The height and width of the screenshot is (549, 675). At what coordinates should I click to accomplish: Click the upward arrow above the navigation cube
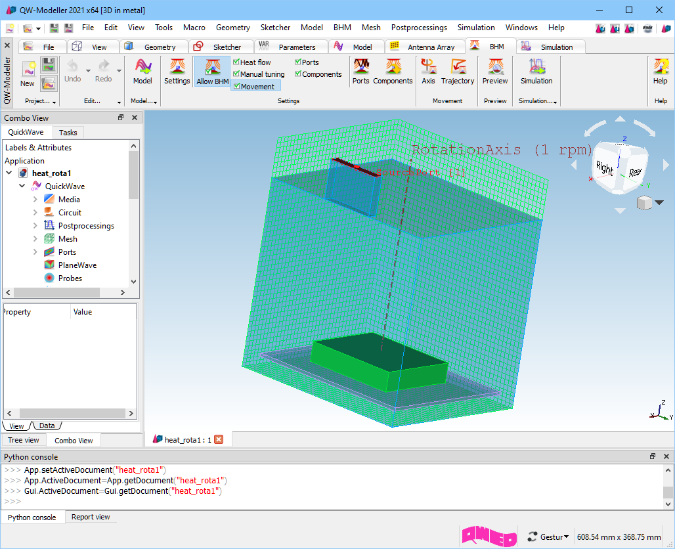coord(620,118)
